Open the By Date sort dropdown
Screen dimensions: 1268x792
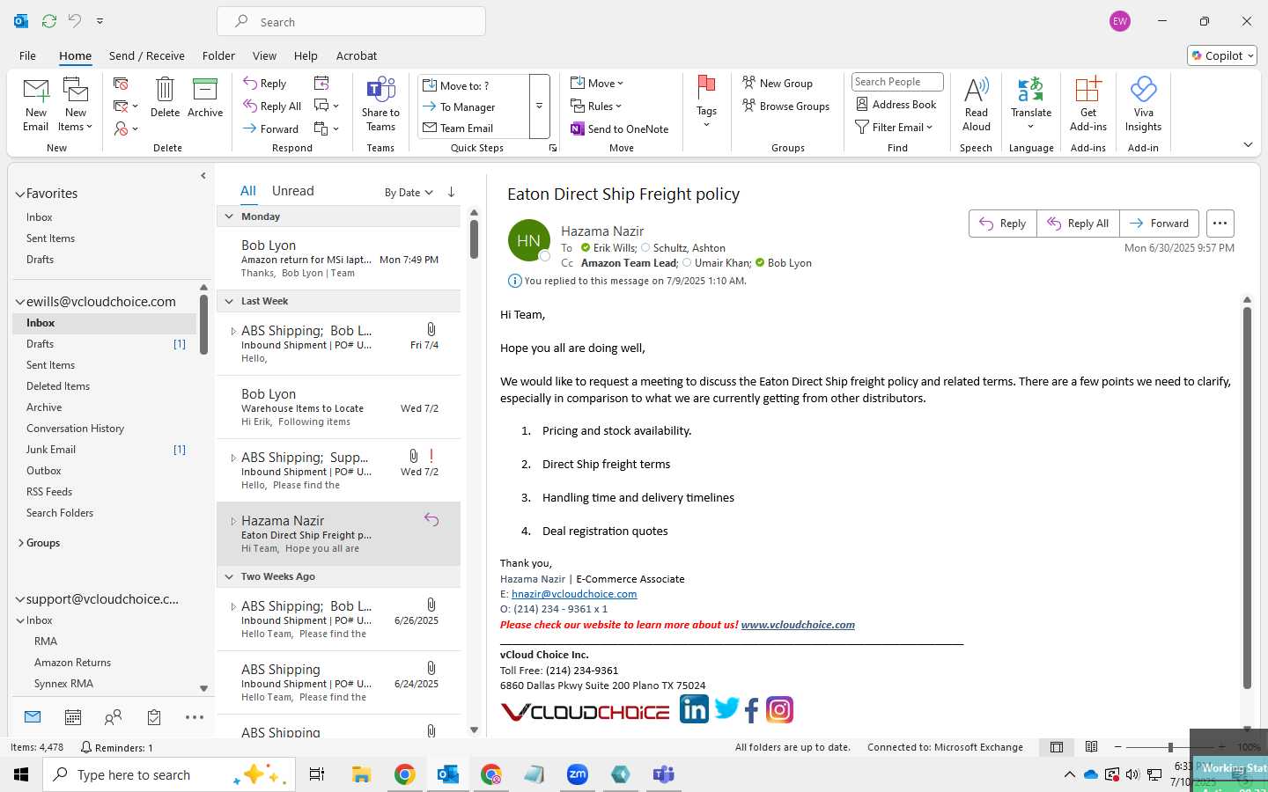[409, 192]
